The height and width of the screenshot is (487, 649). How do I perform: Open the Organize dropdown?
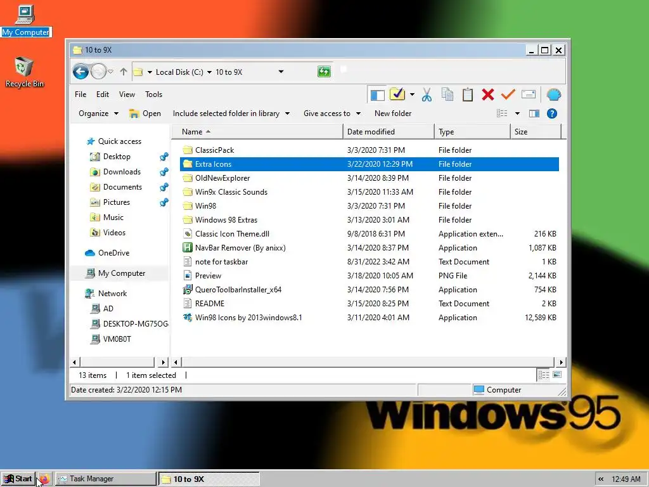pyautogui.click(x=98, y=114)
